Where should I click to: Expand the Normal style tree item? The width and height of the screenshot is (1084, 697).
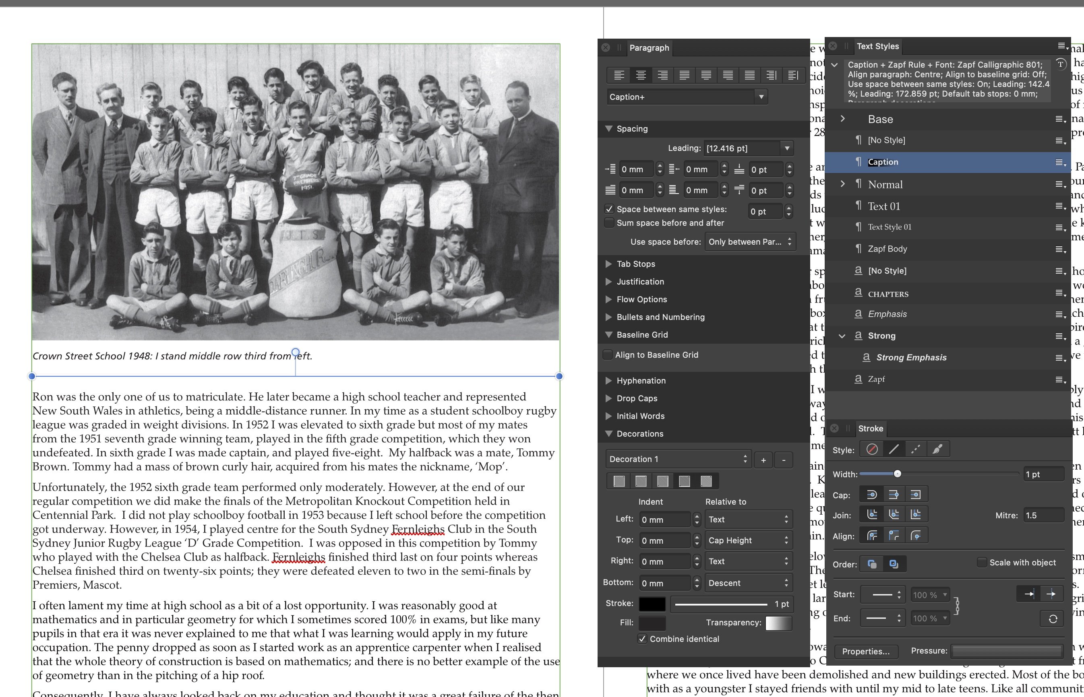pos(842,184)
